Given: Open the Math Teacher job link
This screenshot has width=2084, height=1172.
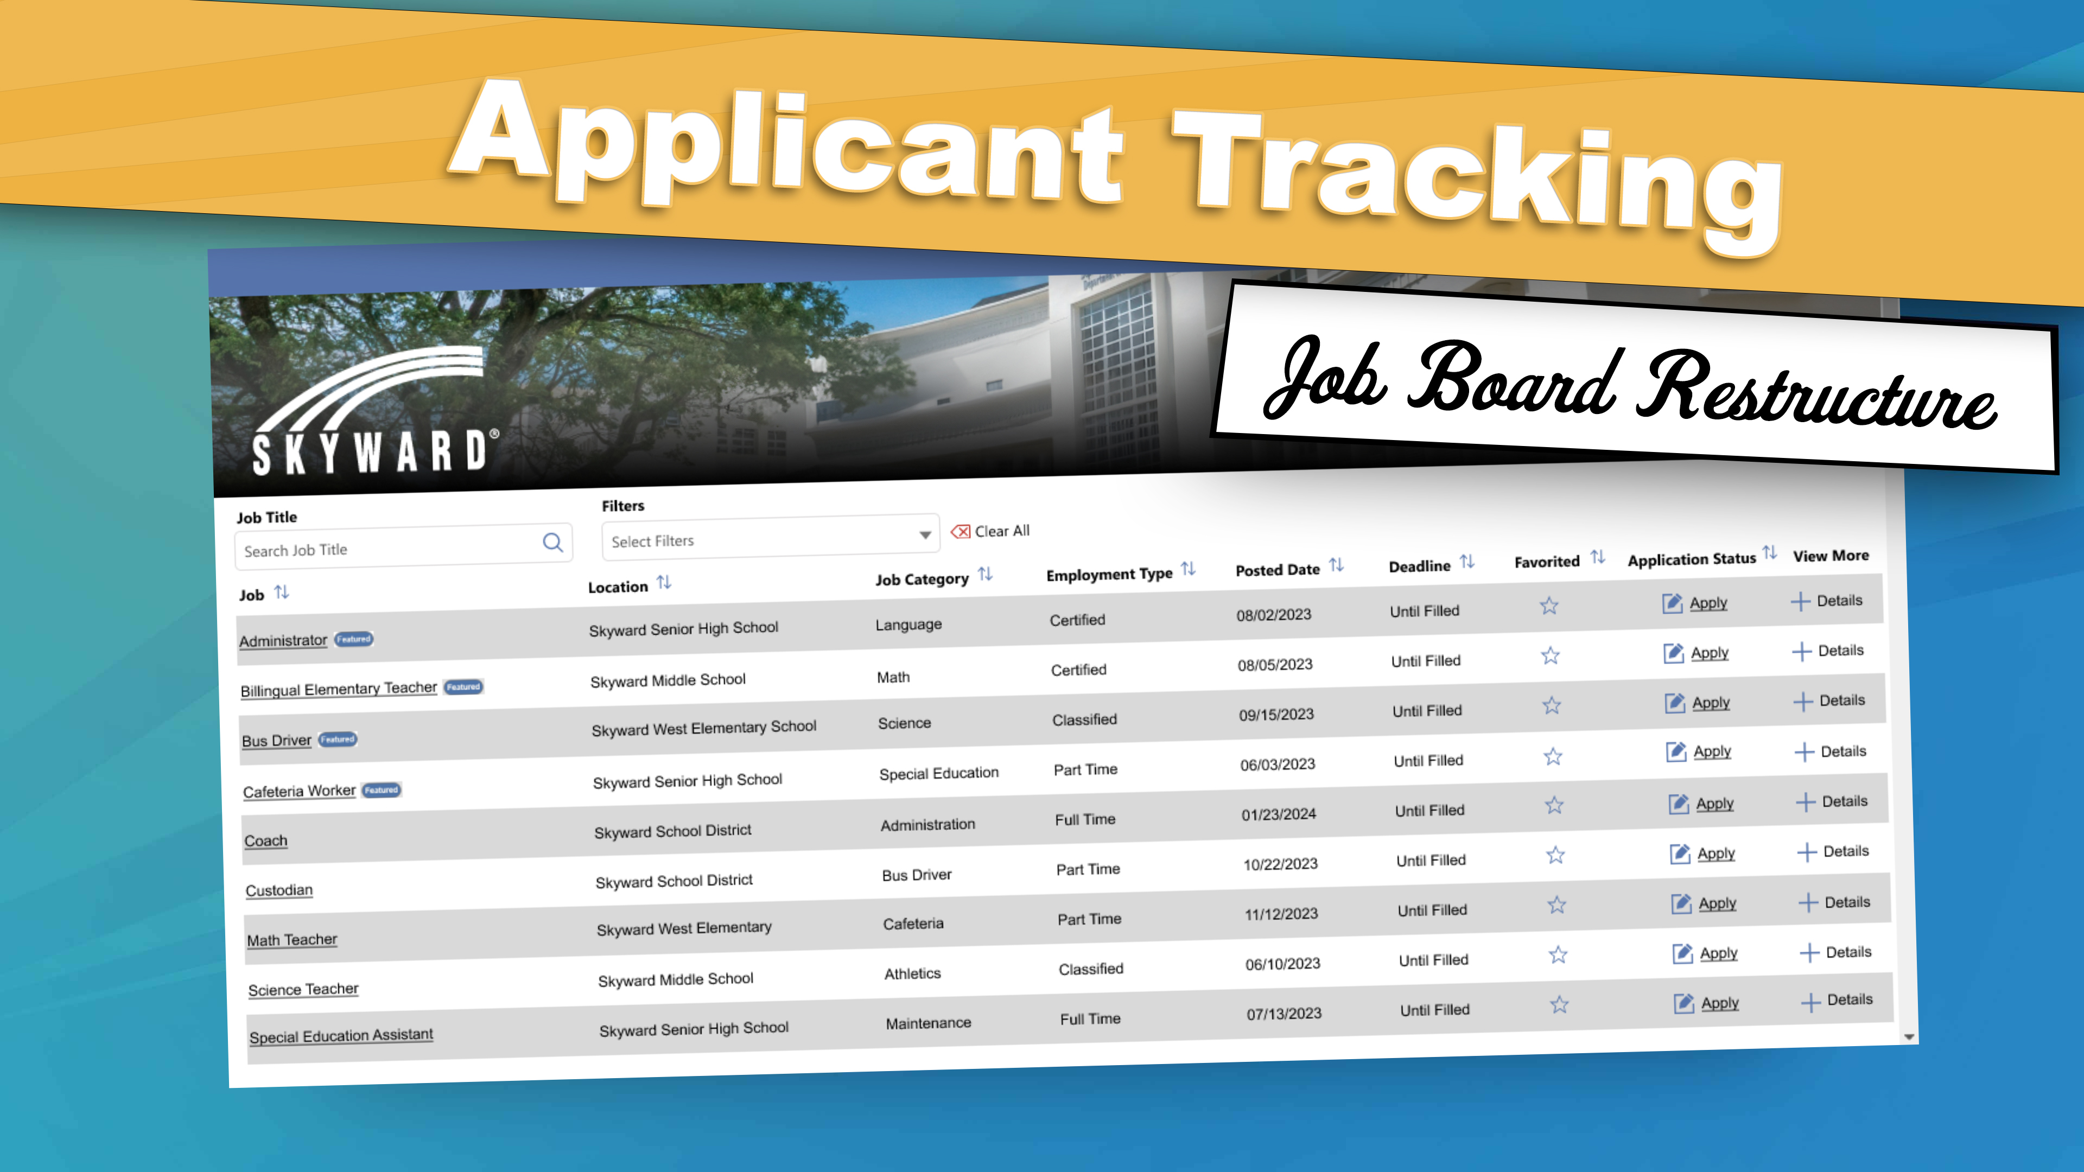Looking at the screenshot, I should 292,940.
